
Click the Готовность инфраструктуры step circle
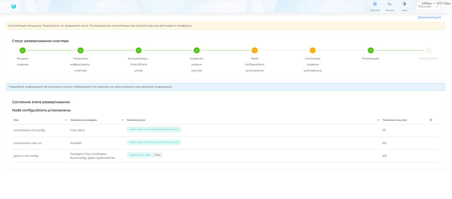tap(81, 50)
